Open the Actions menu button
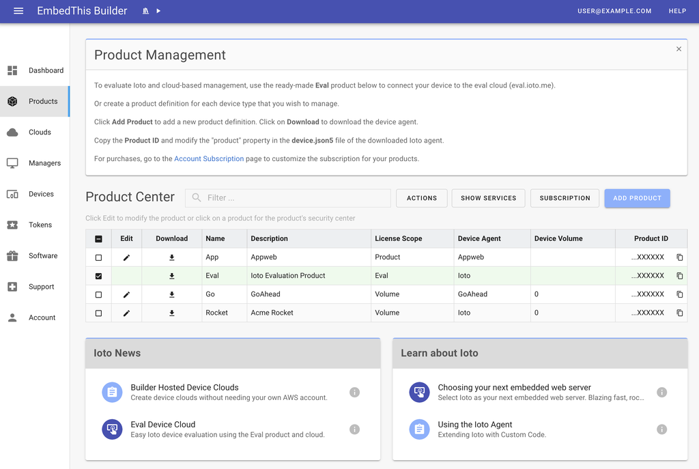 [x=421, y=198]
